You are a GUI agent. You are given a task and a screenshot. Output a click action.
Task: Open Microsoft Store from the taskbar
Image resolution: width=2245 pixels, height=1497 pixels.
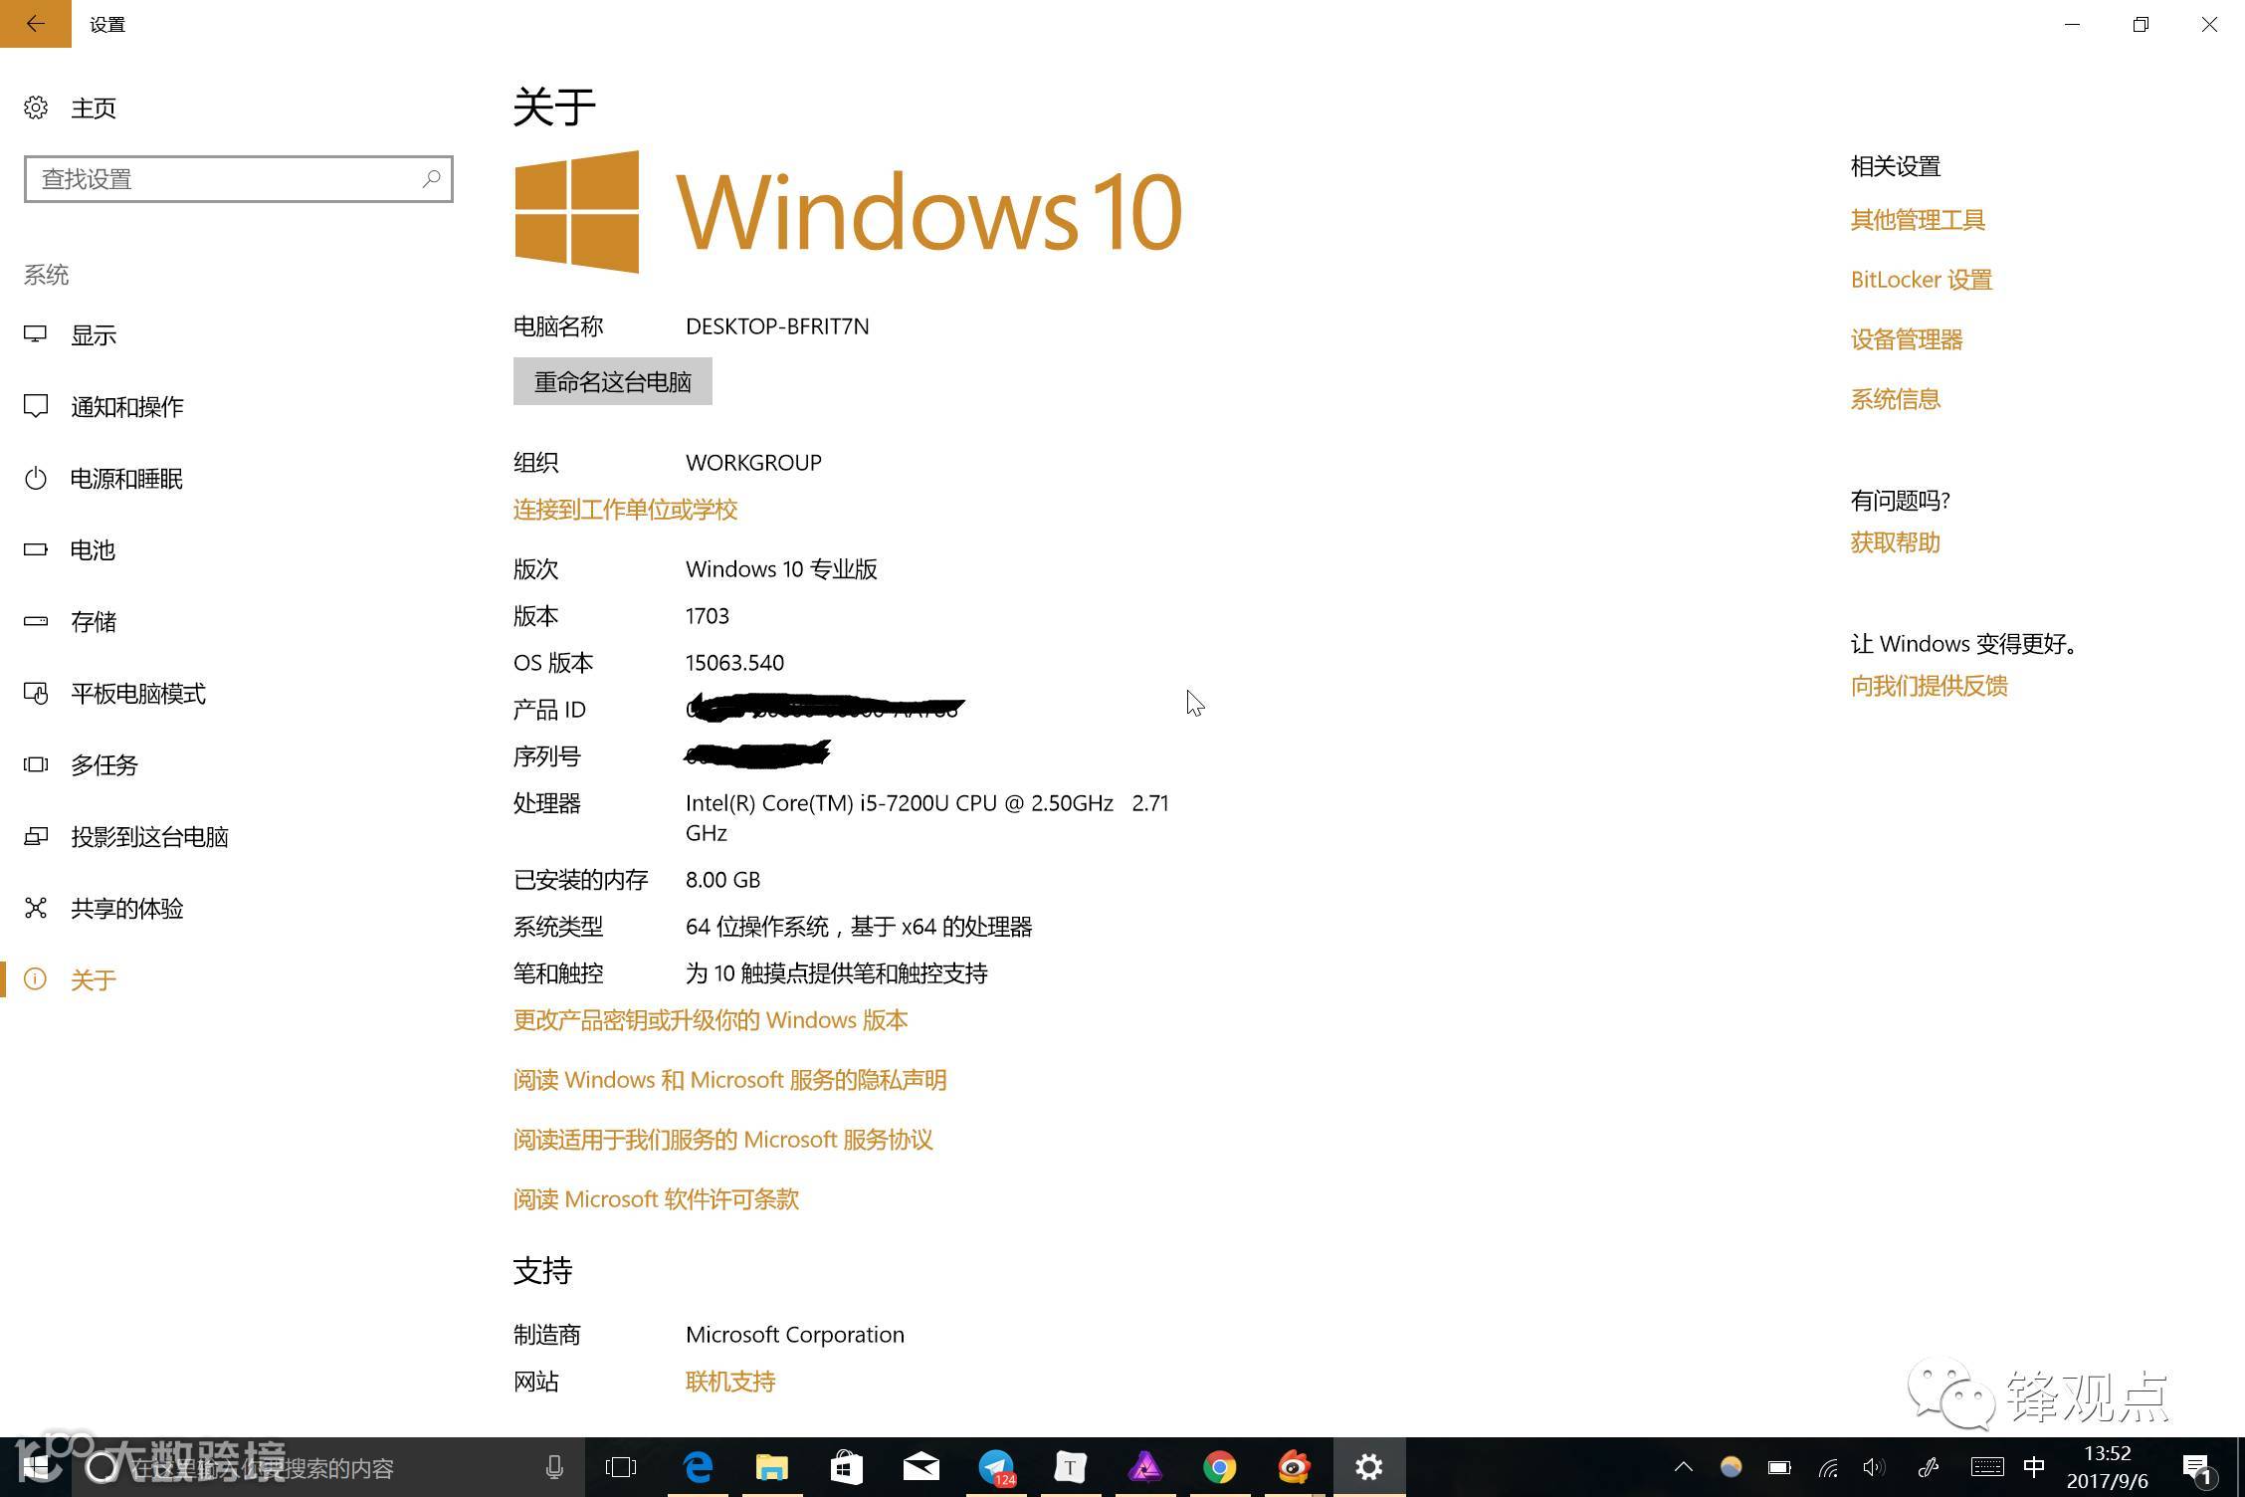click(846, 1467)
